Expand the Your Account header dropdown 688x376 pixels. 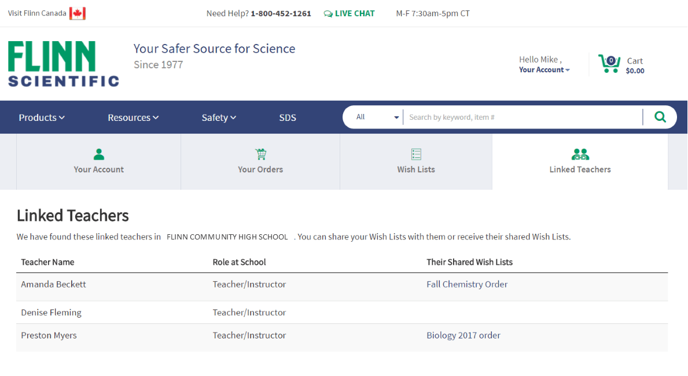pyautogui.click(x=544, y=69)
